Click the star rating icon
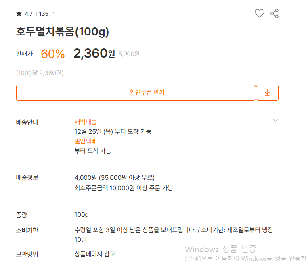The image size is (308, 268). point(19,14)
